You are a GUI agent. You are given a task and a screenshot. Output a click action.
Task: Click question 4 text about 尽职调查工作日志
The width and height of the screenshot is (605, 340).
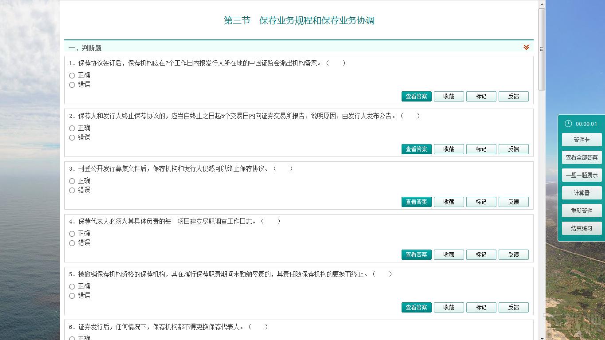point(175,222)
